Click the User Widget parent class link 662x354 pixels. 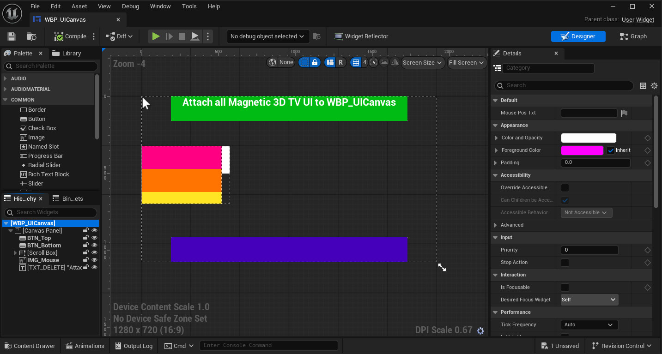pyautogui.click(x=638, y=20)
